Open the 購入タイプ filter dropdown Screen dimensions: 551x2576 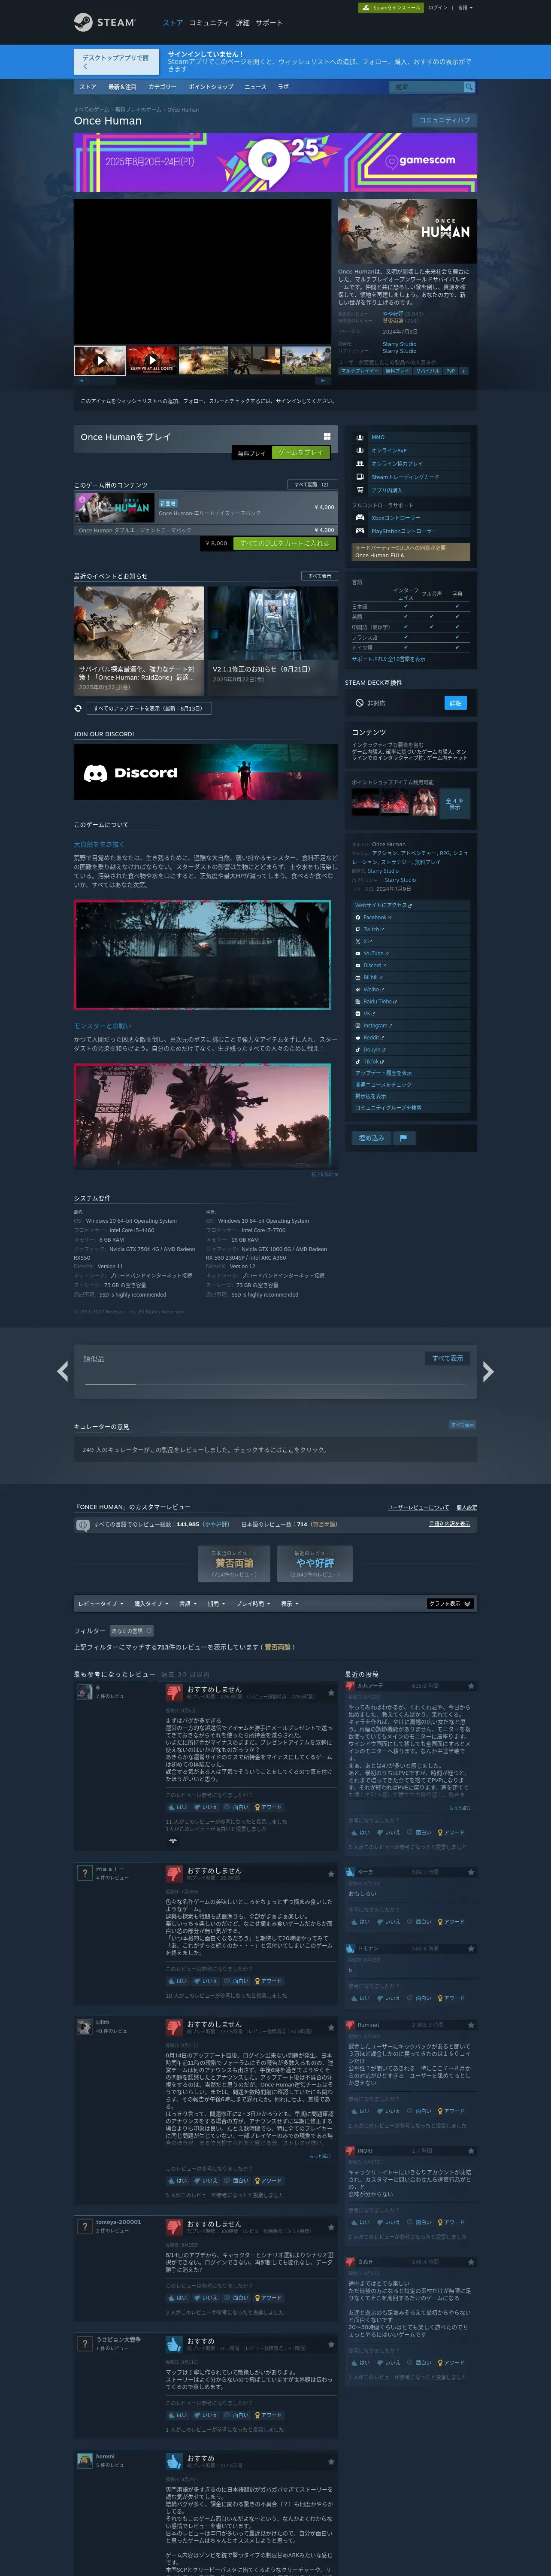(x=151, y=1603)
